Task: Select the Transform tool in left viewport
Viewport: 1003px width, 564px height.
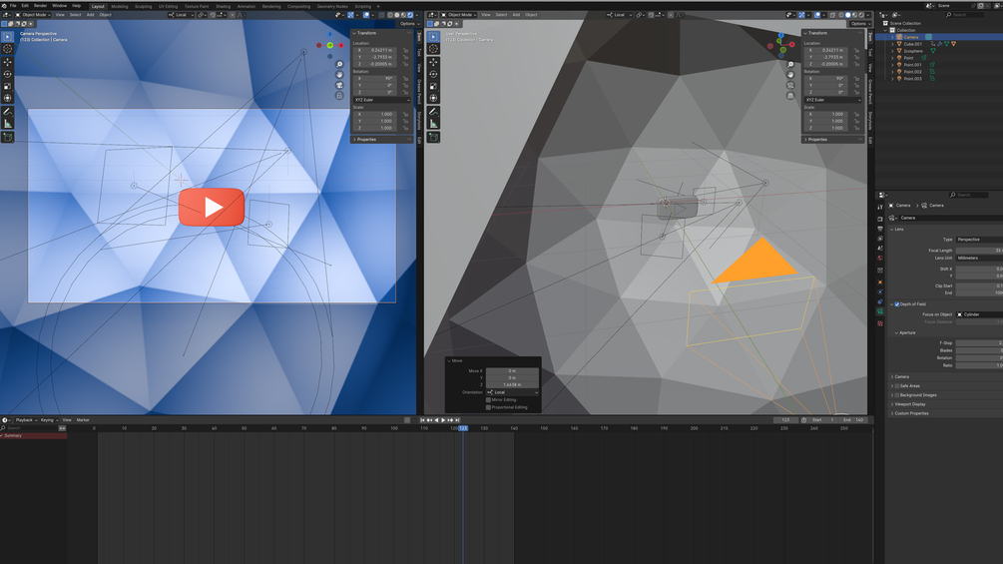Action: [8, 98]
